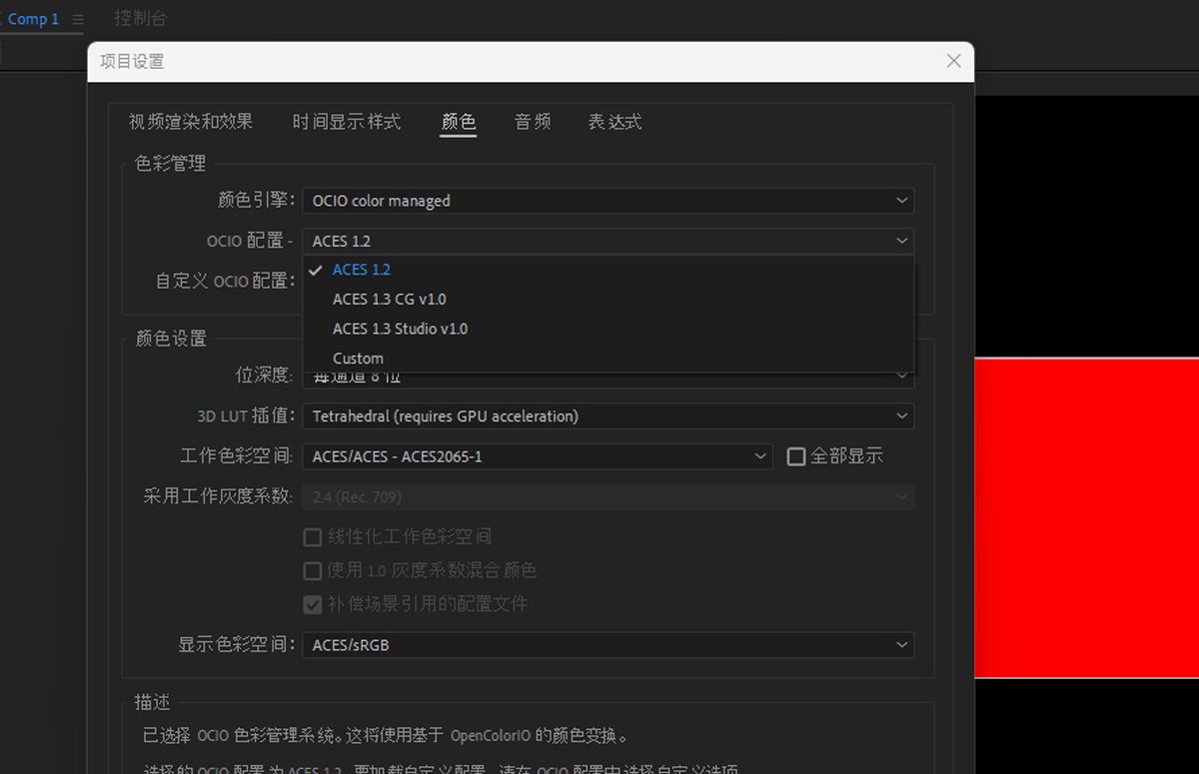Close the 项目设置 dialog

pos(952,61)
